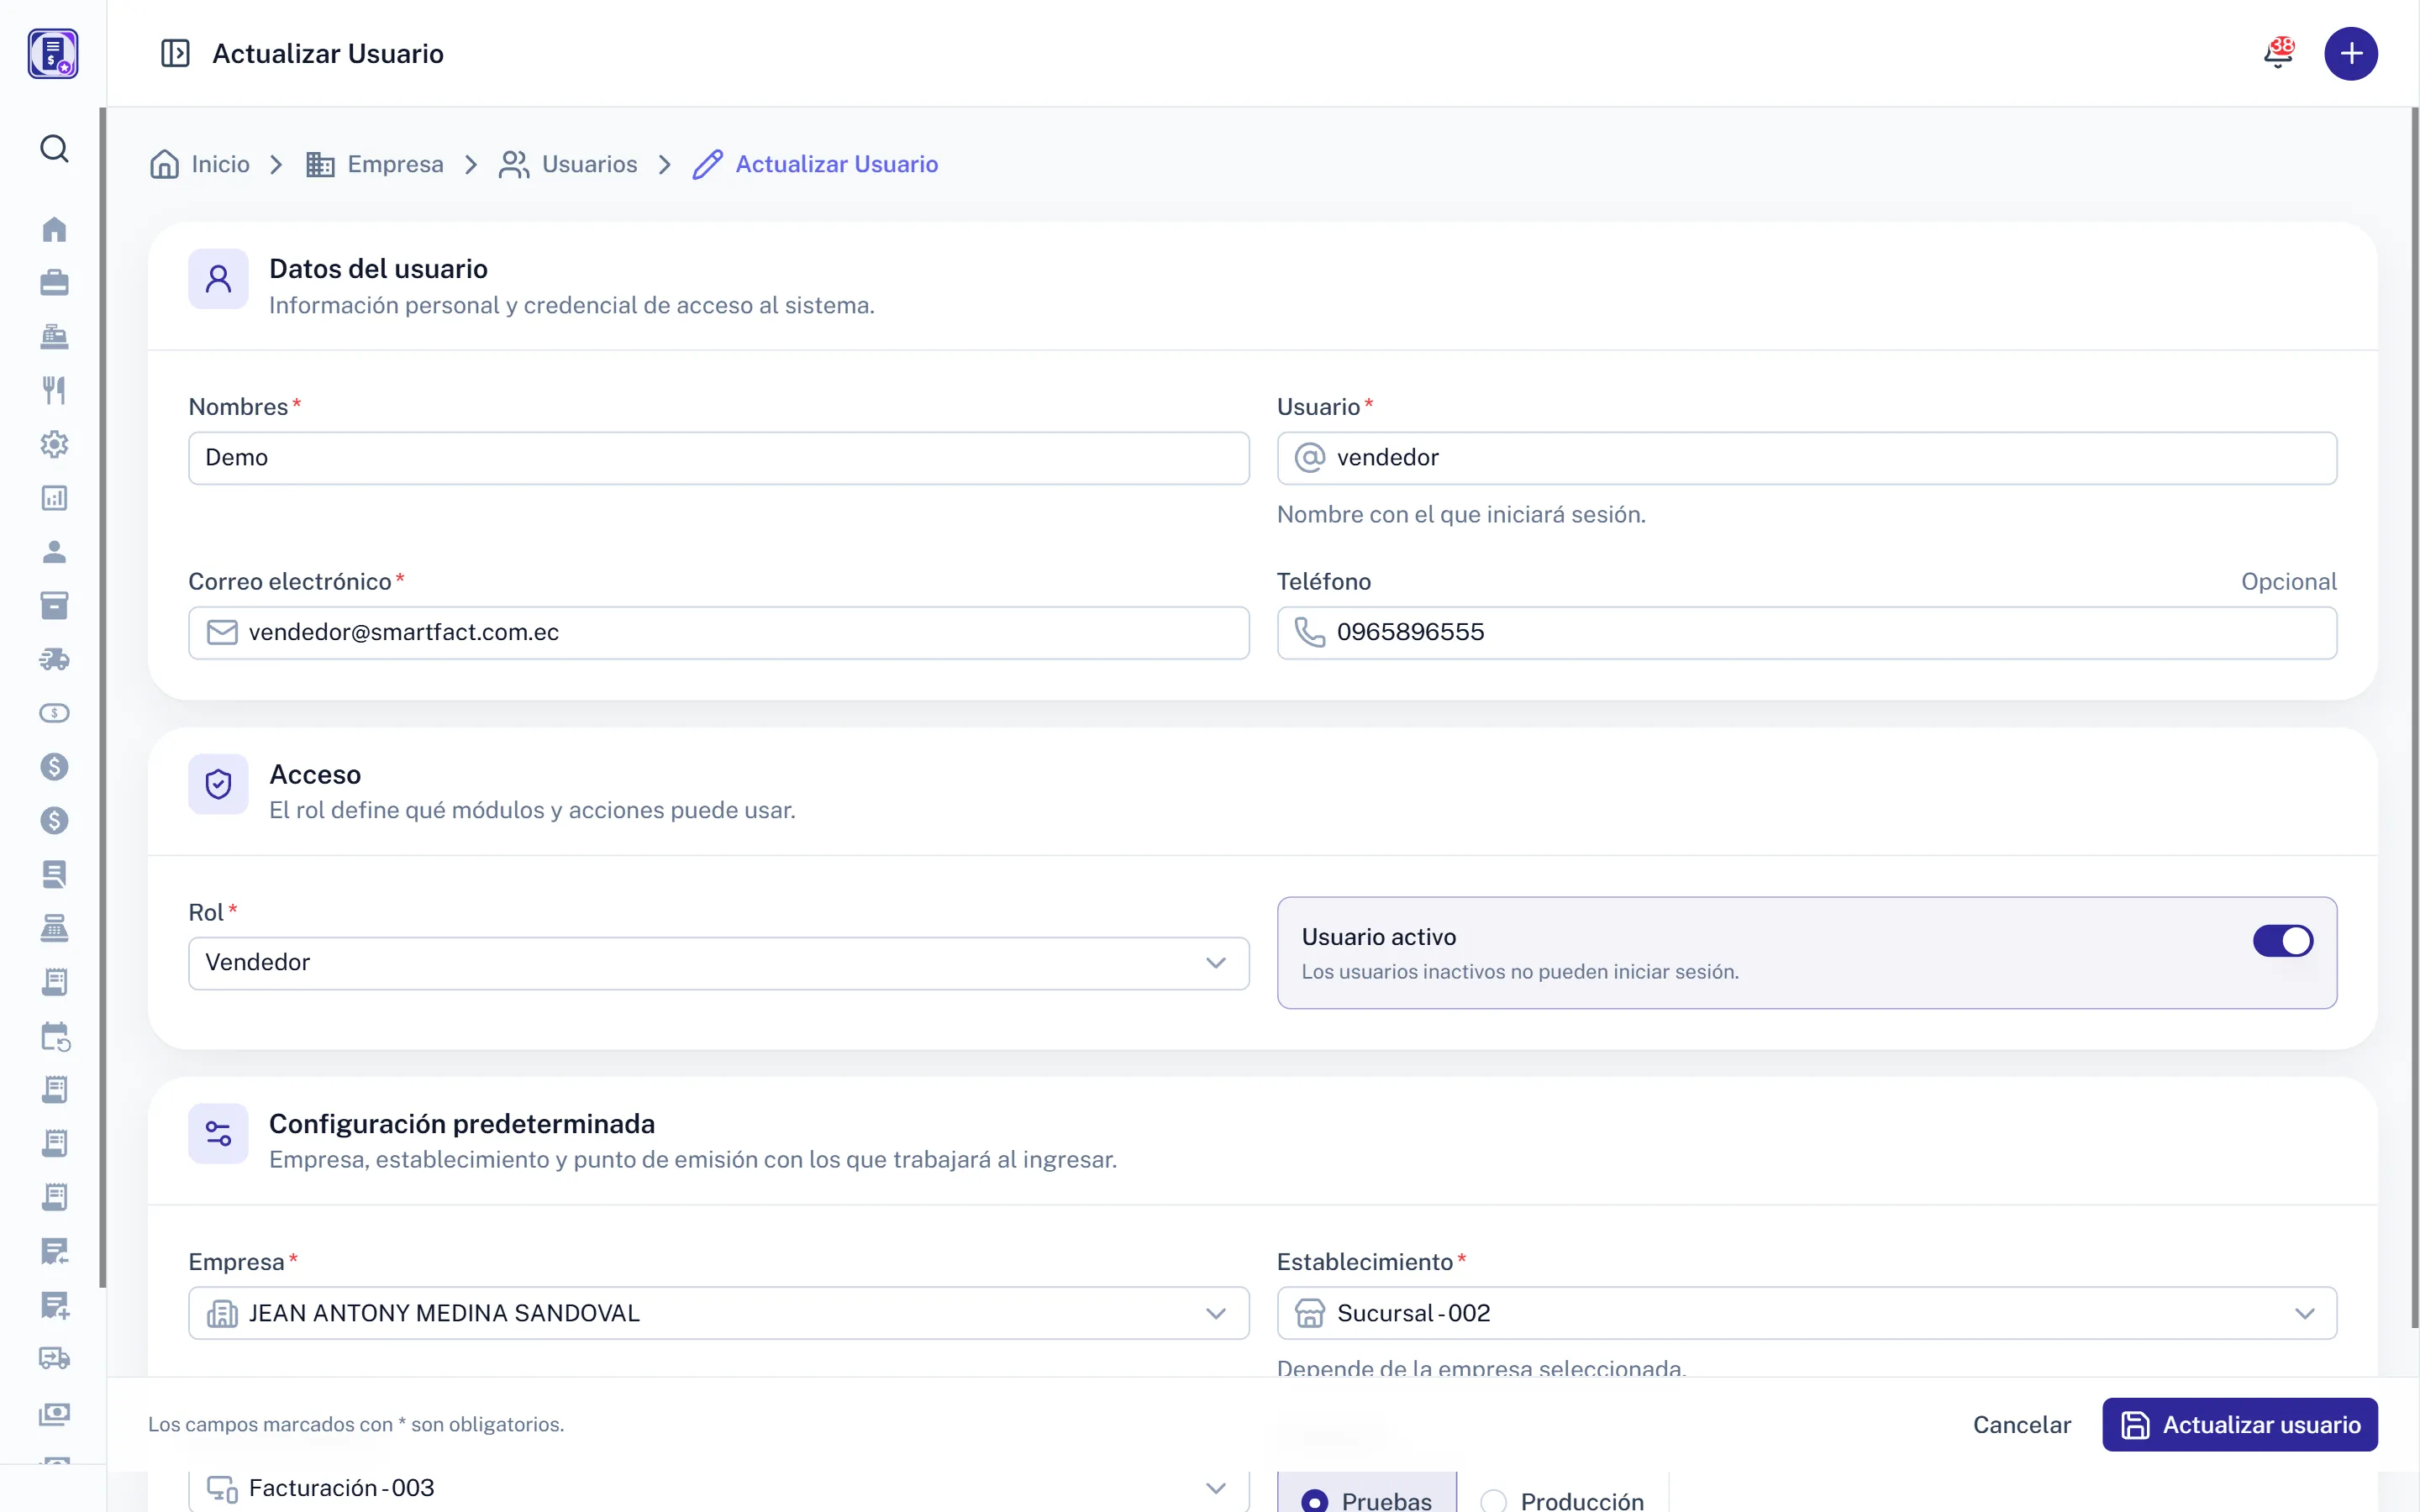Open the fork and knife restaurant module
Screen dimensions: 2420x1512
[54, 390]
